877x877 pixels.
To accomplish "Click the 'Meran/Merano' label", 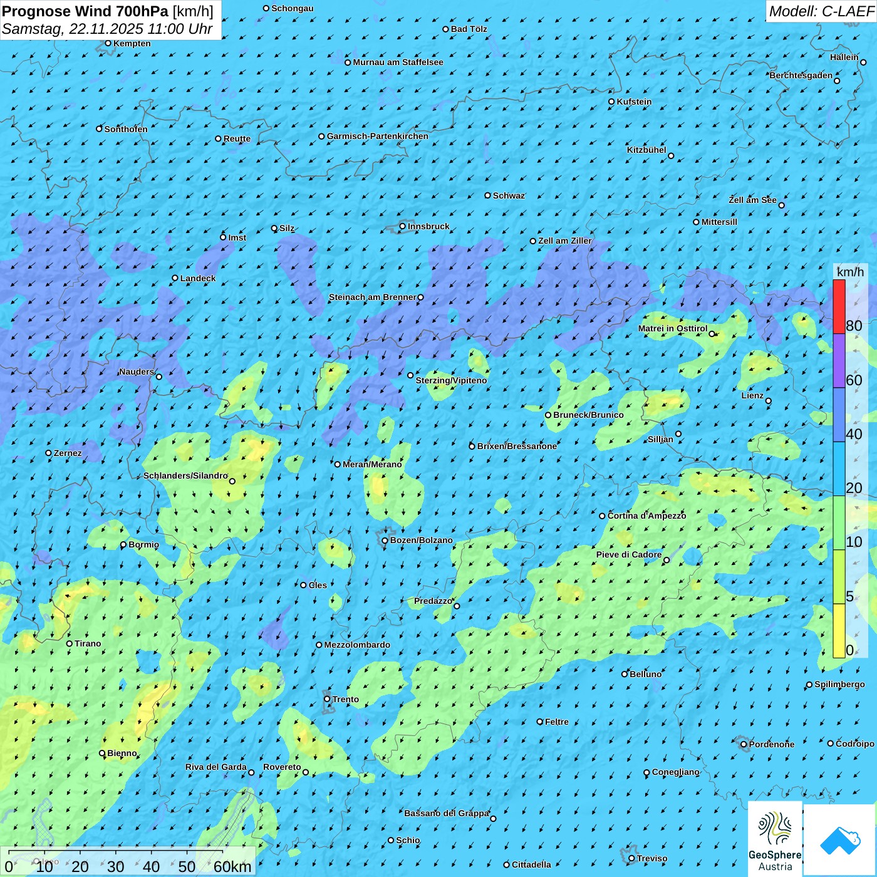I will tap(372, 464).
